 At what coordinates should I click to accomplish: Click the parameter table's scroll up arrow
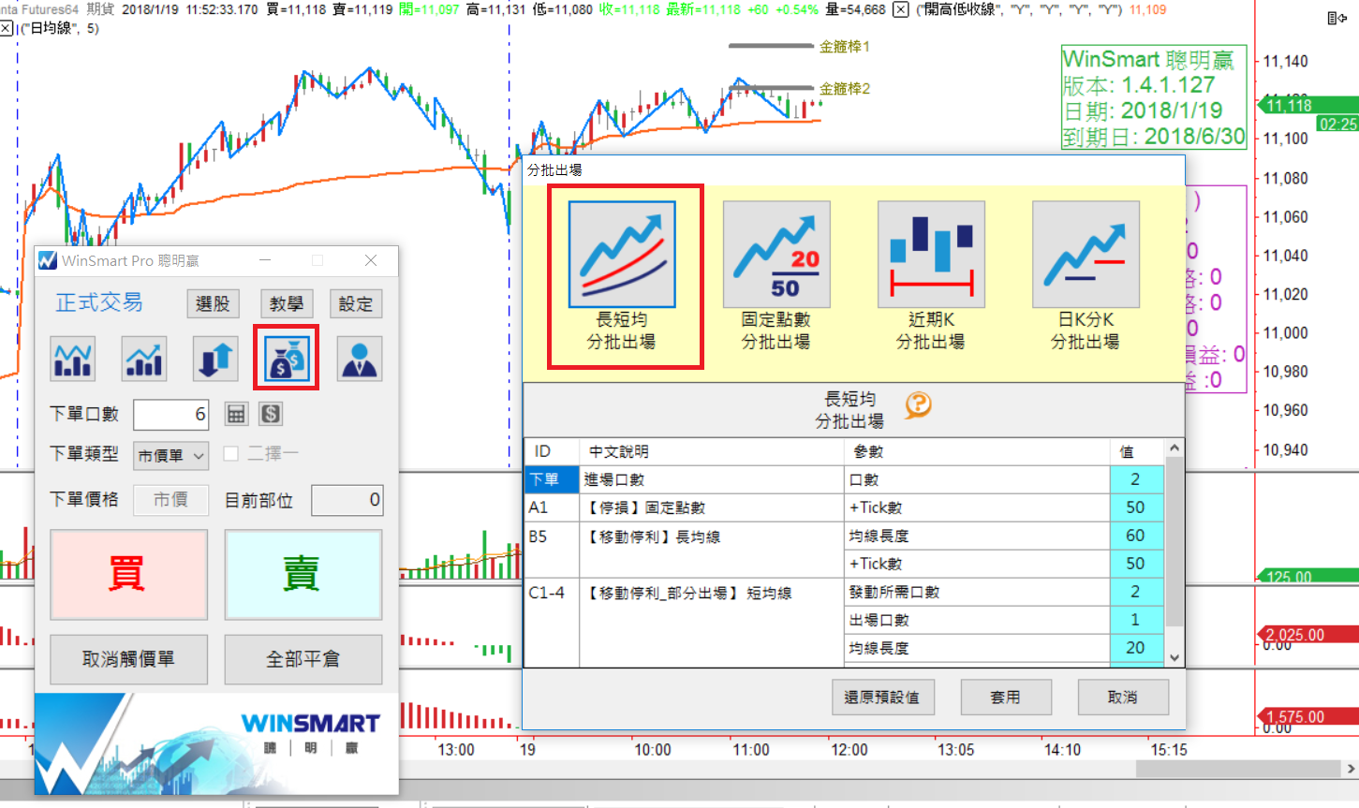(x=1174, y=448)
